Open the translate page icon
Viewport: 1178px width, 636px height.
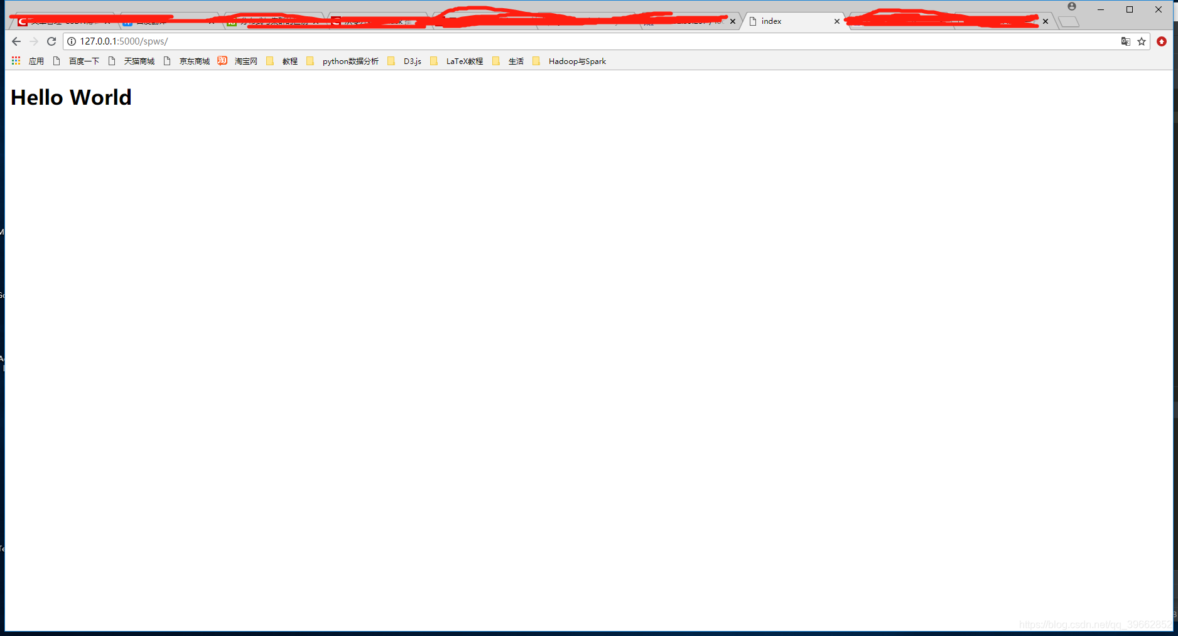pos(1125,41)
